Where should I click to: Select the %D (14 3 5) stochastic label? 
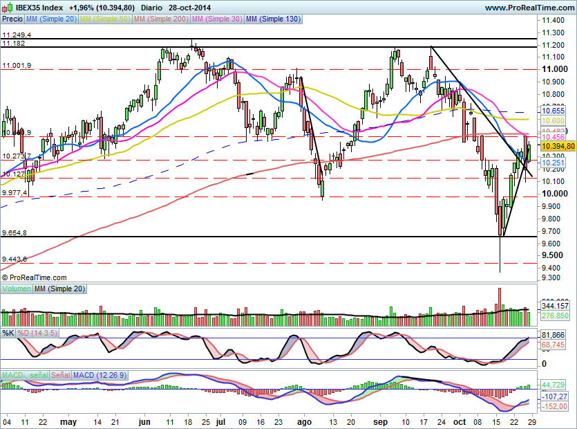point(37,334)
